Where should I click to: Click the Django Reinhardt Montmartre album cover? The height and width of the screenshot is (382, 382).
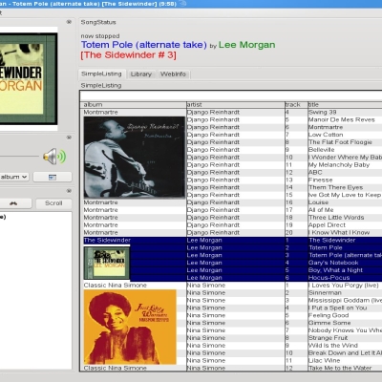point(134,158)
